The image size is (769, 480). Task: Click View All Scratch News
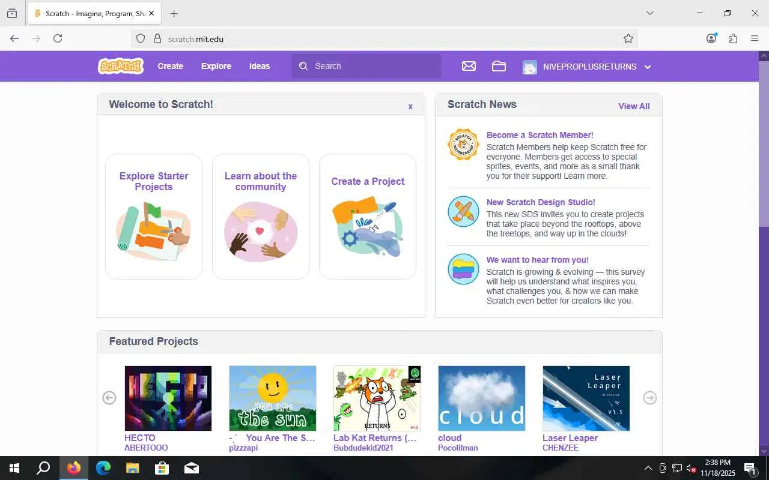pyautogui.click(x=634, y=106)
